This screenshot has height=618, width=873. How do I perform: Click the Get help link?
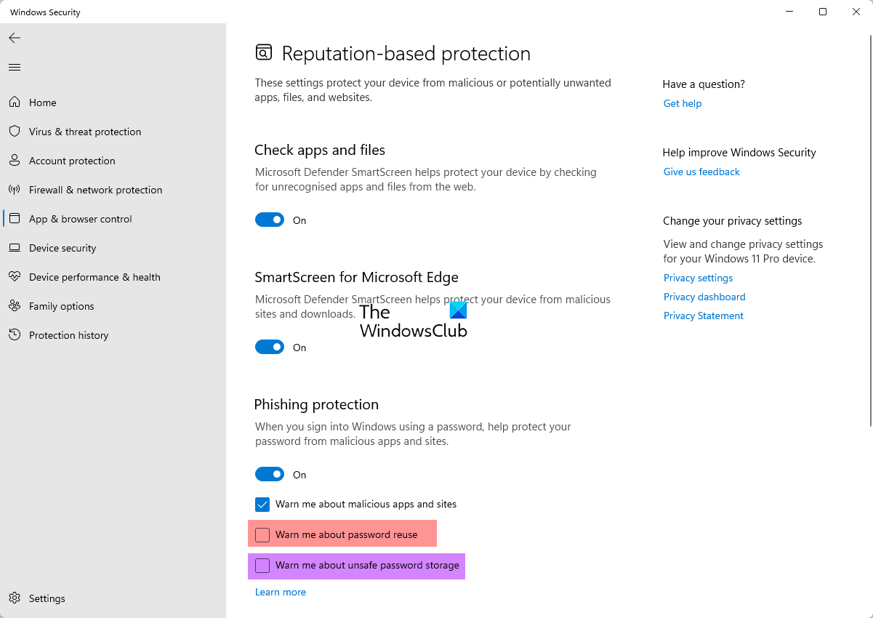683,103
